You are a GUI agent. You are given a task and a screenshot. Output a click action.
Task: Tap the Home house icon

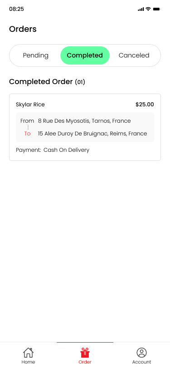click(x=28, y=353)
